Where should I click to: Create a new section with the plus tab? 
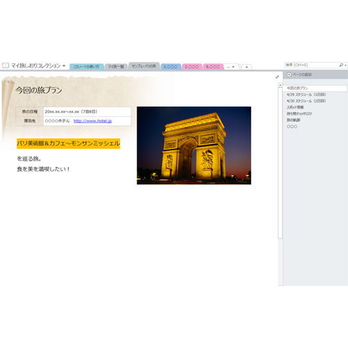click(x=247, y=67)
